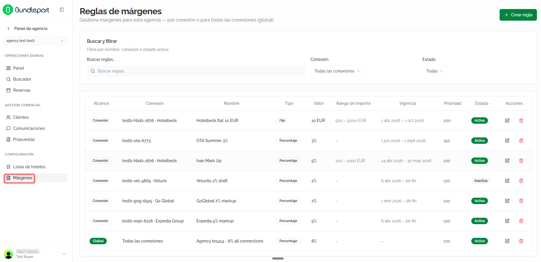Viewport: 541px width, 262px height.
Task: Delete the Expedia 5% markup rule
Action: 521,221
